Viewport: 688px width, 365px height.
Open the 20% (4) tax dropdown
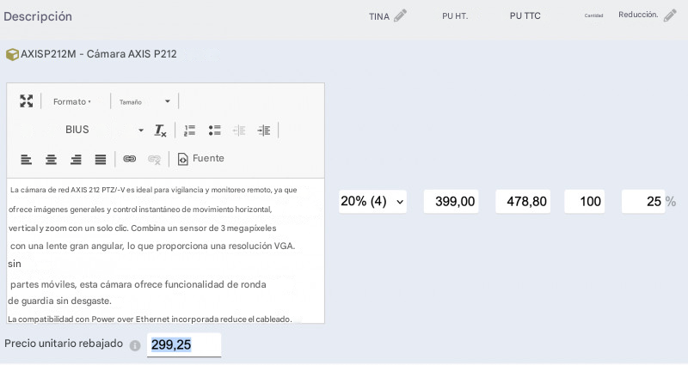pos(372,201)
